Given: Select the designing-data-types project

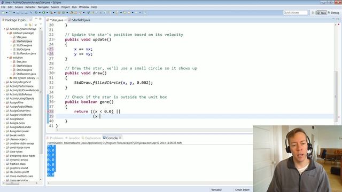Looking at the screenshot, I should (22, 156).
